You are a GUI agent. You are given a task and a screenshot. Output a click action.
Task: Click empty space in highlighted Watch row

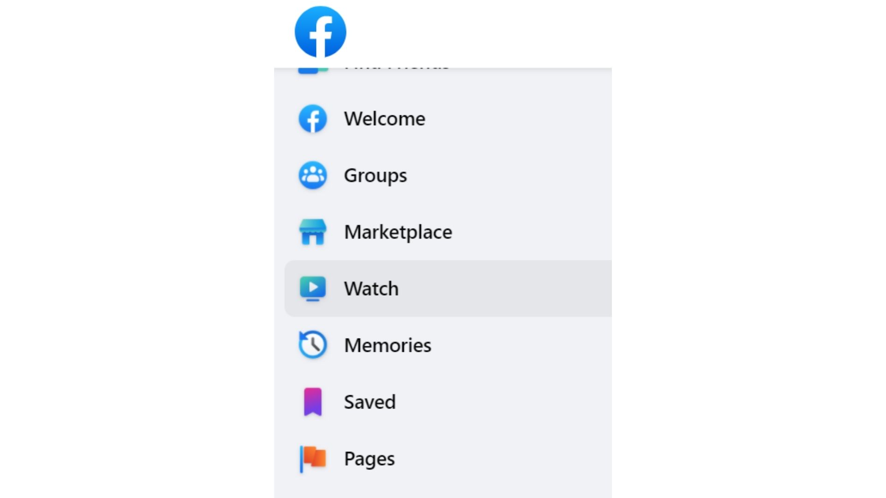coord(508,289)
